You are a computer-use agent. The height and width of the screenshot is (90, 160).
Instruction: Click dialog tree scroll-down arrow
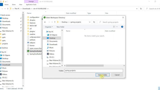point(62,65)
